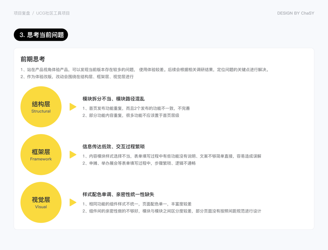
Task: Select heading 信息传达低效、交互过程繁琐
Action: [x=114, y=146]
